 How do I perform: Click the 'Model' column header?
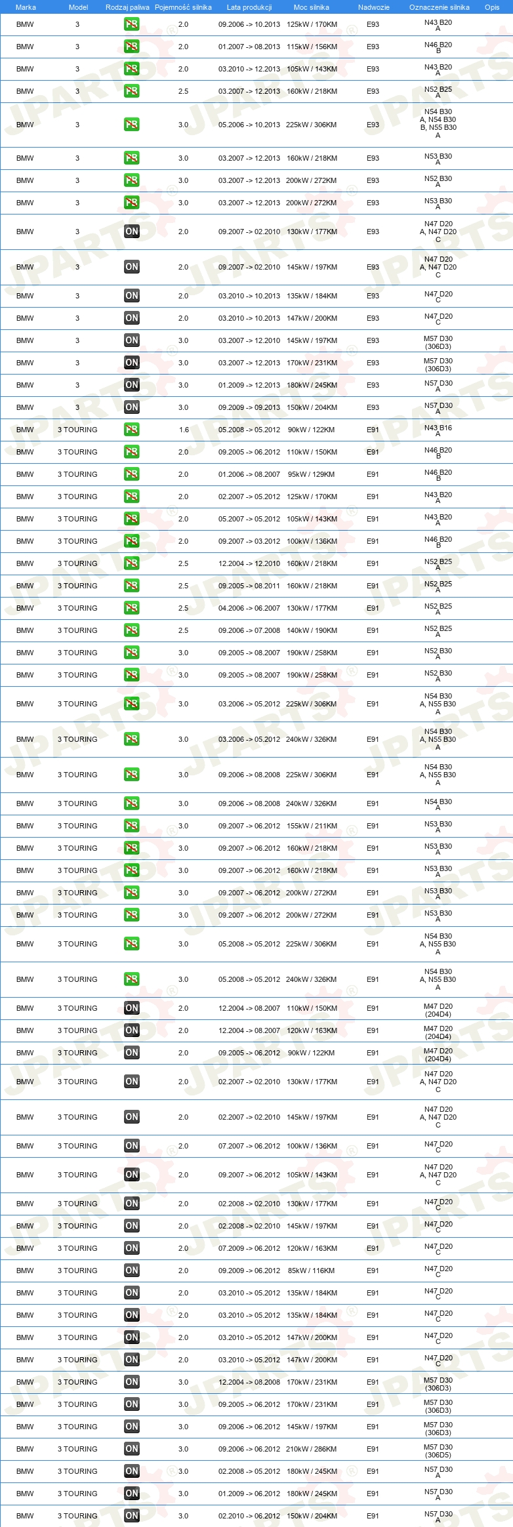(78, 7)
